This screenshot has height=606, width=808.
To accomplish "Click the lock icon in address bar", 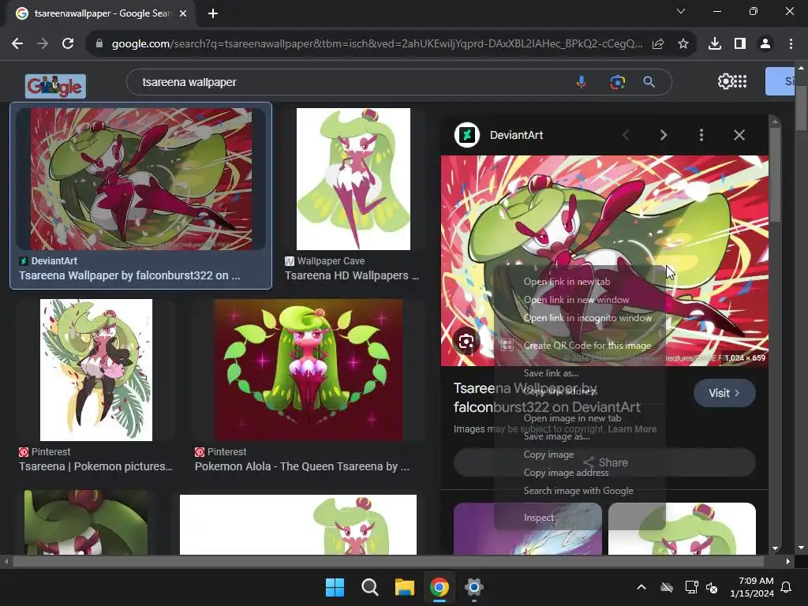I will 99,44.
